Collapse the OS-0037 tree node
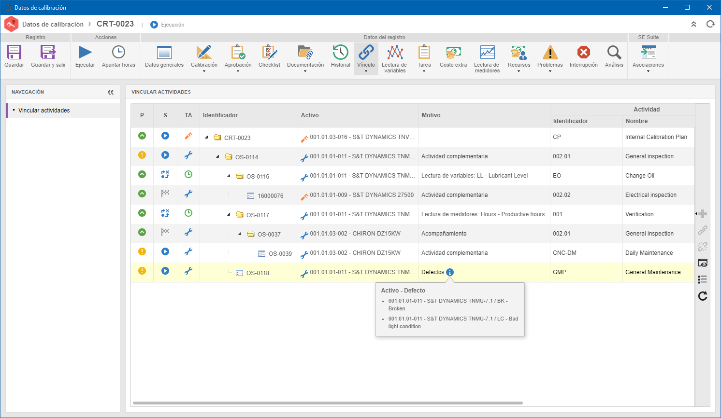The height and width of the screenshot is (418, 721). click(240, 234)
